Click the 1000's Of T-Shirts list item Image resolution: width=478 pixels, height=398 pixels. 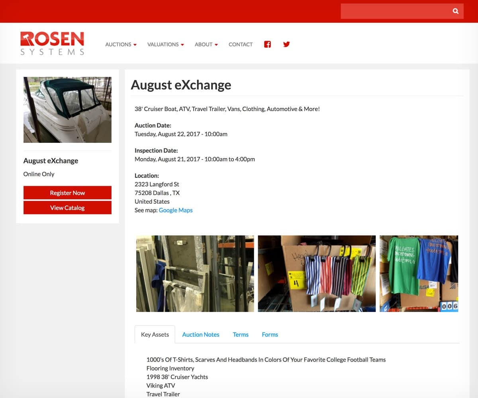[266, 359]
